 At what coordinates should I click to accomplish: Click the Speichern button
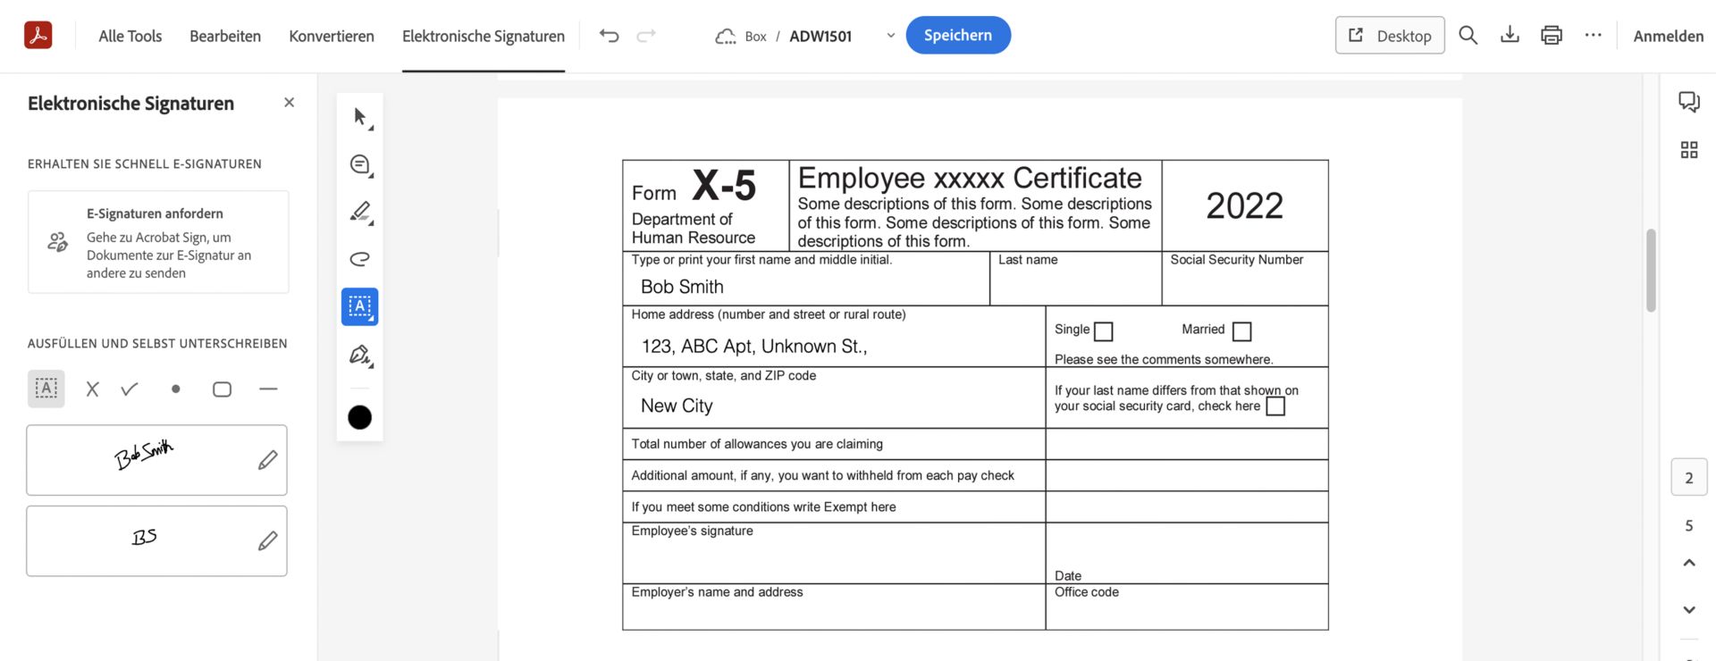(958, 35)
